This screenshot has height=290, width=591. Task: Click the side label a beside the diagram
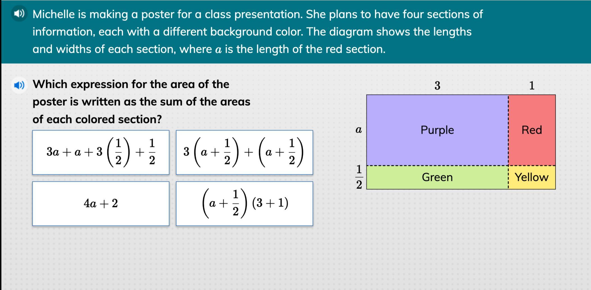[x=359, y=130]
